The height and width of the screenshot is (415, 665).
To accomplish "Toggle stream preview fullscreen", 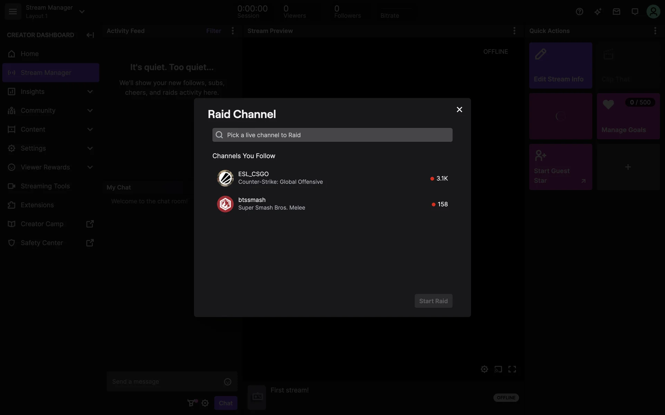I will coord(512,369).
